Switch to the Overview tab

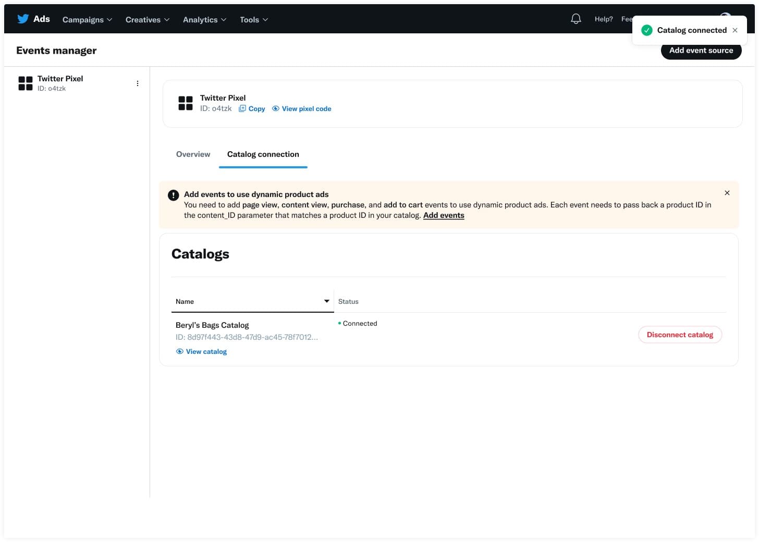point(193,154)
